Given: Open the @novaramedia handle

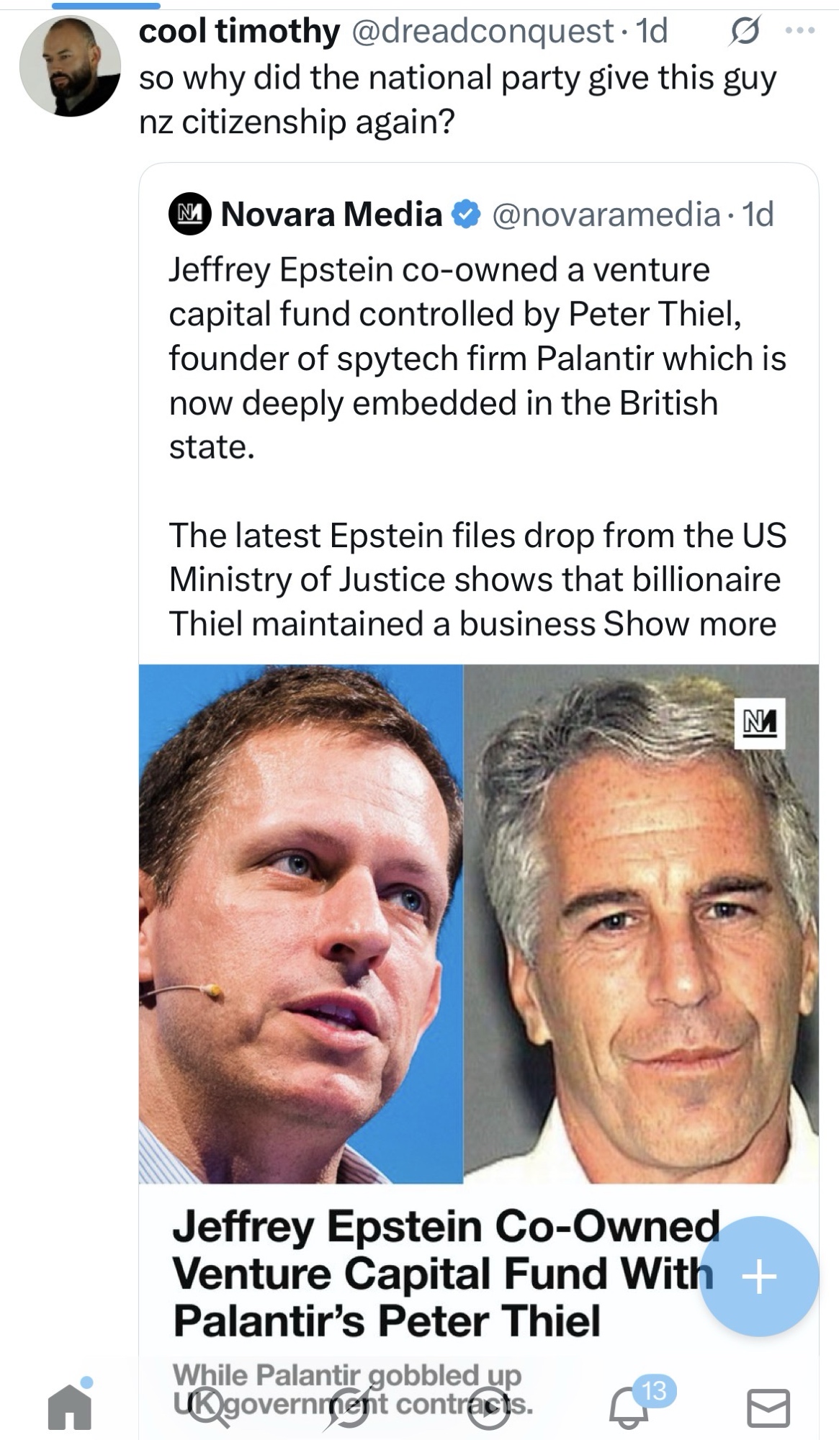Looking at the screenshot, I should [x=606, y=215].
